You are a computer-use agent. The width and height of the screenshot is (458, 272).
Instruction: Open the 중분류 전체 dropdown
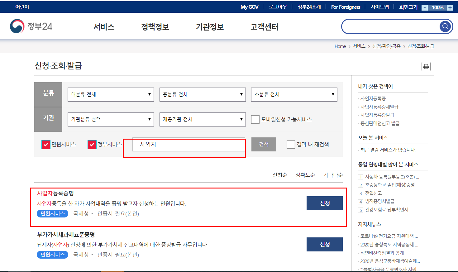(x=203, y=94)
